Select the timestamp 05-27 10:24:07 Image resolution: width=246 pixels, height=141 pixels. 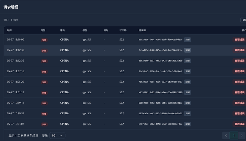(16, 124)
